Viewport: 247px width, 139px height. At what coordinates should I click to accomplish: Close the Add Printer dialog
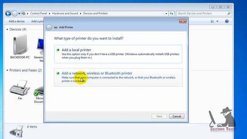click(x=183, y=21)
